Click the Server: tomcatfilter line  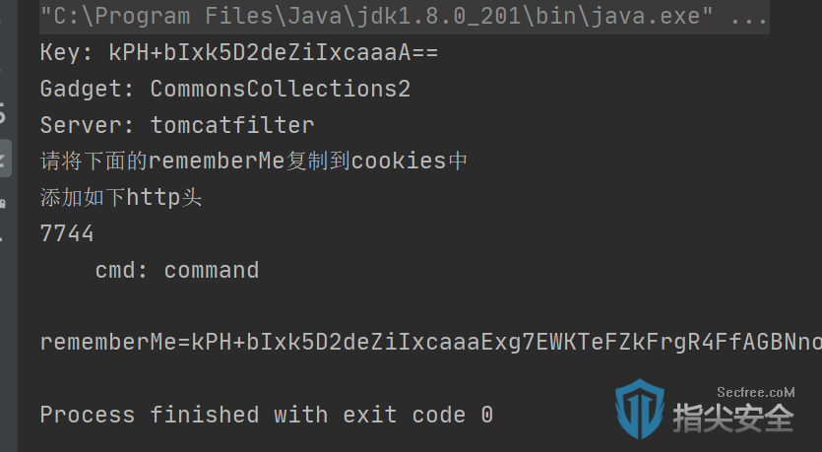pyautogui.click(x=177, y=125)
